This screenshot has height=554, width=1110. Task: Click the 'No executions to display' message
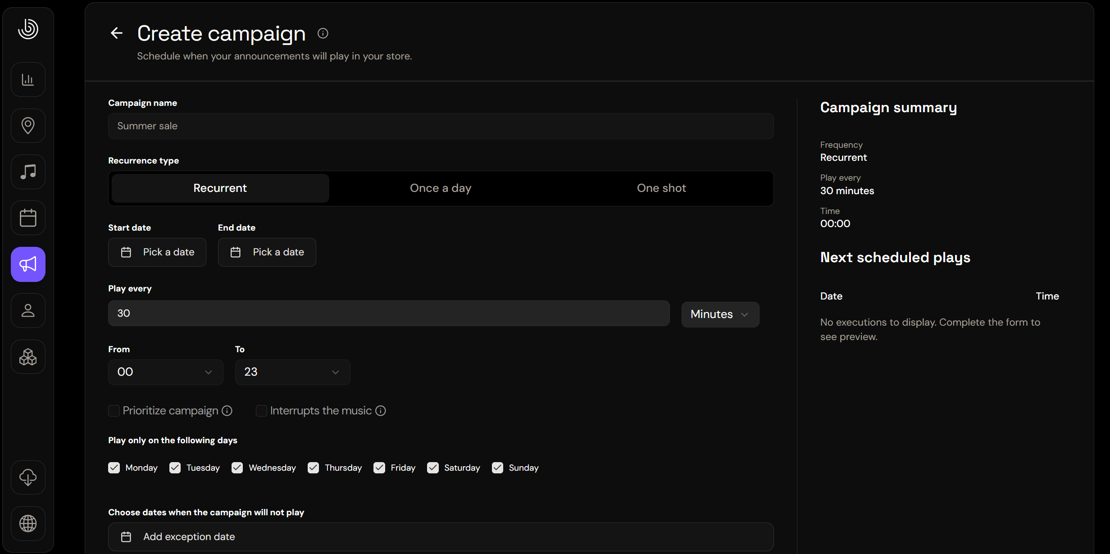tap(930, 330)
